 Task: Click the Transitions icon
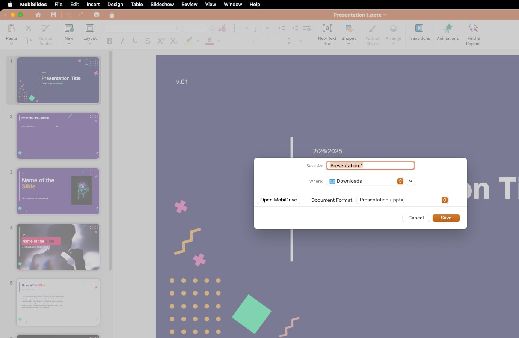click(419, 34)
